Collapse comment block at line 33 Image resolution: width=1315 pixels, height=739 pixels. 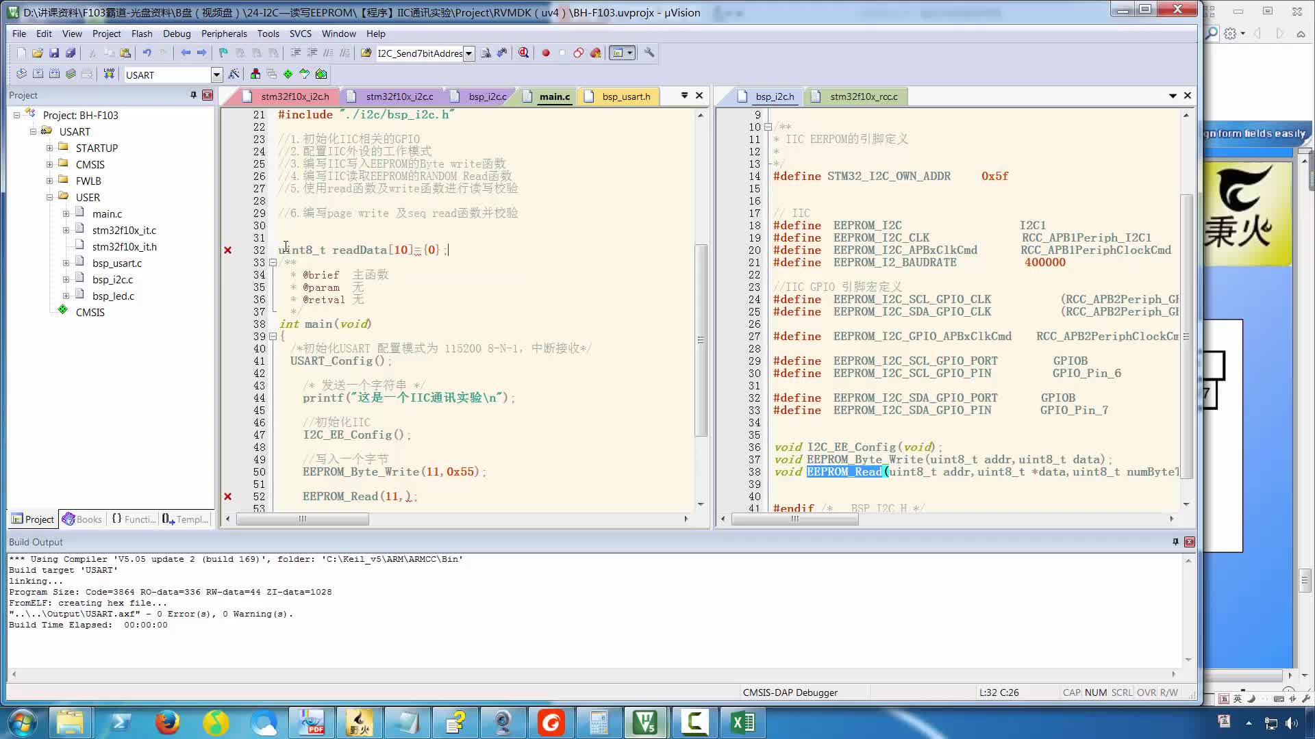pyautogui.click(x=273, y=263)
